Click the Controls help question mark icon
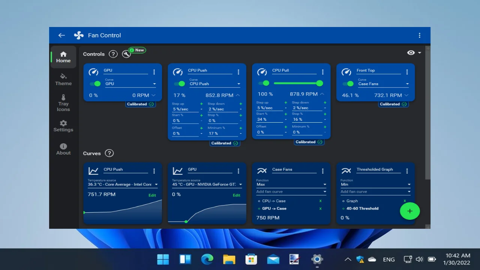The height and width of the screenshot is (270, 480). click(113, 54)
